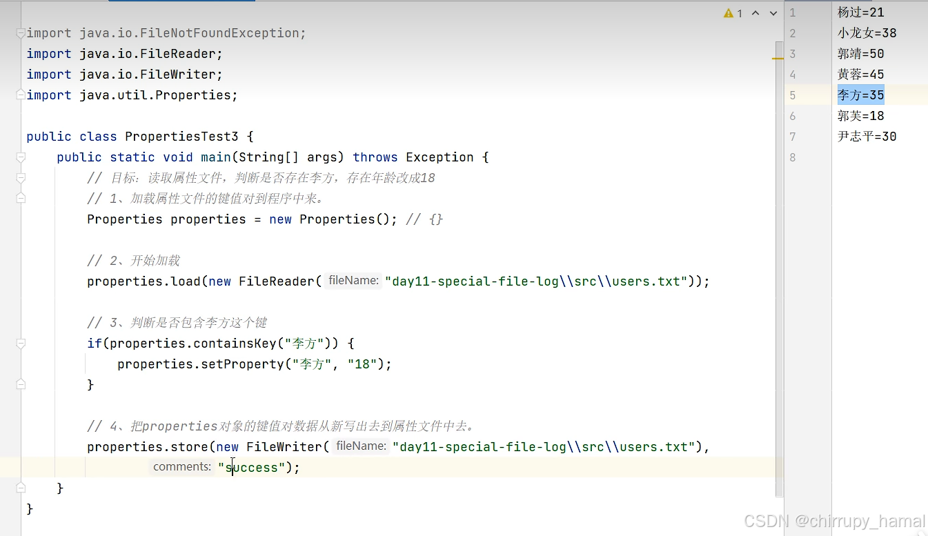Screen dimensions: 928x536
Task: Click the 黄蓉=45 line
Action: click(x=860, y=75)
